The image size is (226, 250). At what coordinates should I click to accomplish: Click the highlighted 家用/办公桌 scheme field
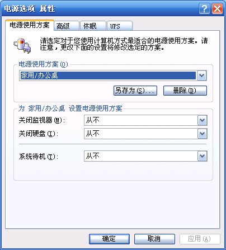pos(108,76)
